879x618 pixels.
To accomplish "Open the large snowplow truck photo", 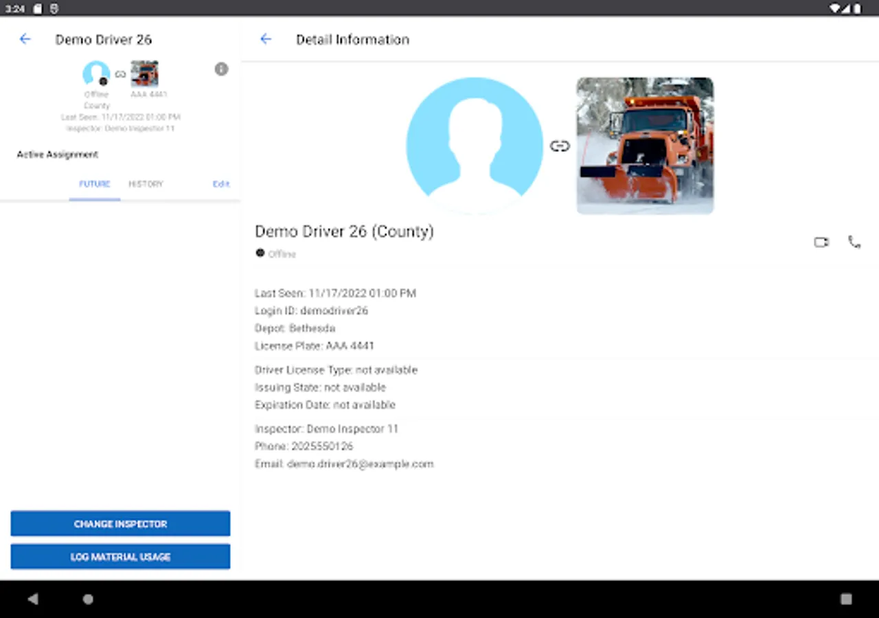I will tap(645, 146).
